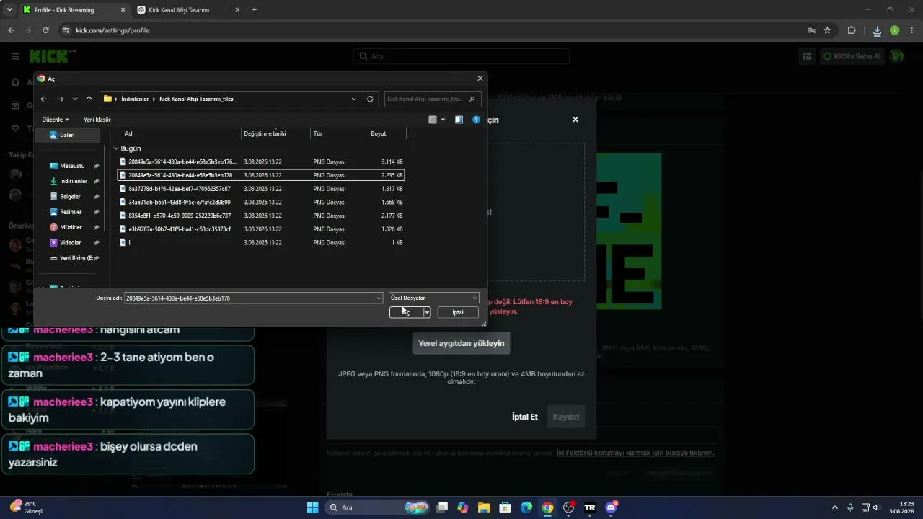
Task: Open Resimler folder in sidebar
Action: 71,212
